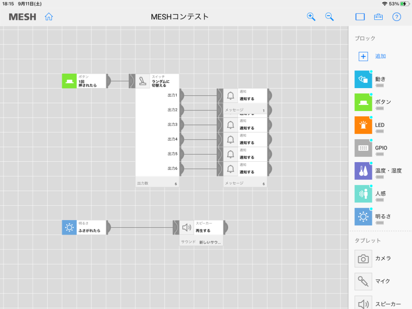Check the battery status indicator
The height and width of the screenshot is (309, 412).
(405, 4)
